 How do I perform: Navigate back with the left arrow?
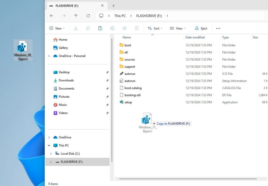tap(52, 16)
